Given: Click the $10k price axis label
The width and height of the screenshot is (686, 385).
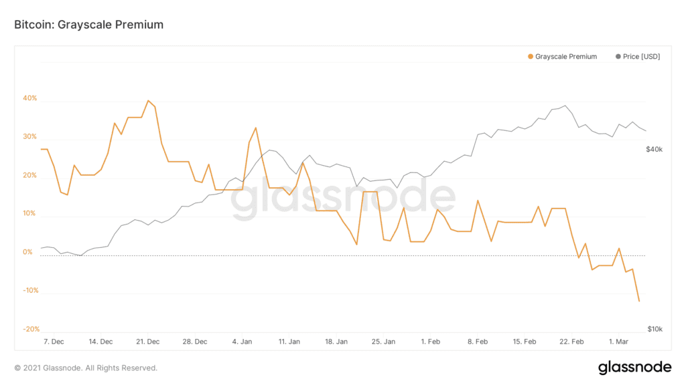Looking at the screenshot, I should tap(655, 330).
